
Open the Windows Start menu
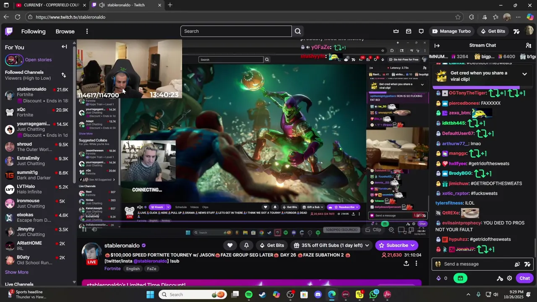(x=150, y=294)
